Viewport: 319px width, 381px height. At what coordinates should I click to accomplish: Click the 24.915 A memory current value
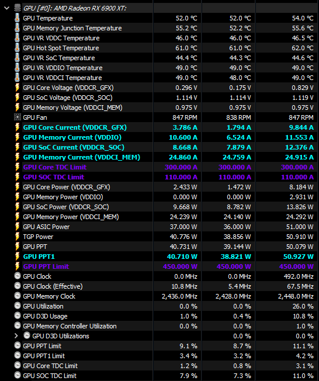pos(299,157)
